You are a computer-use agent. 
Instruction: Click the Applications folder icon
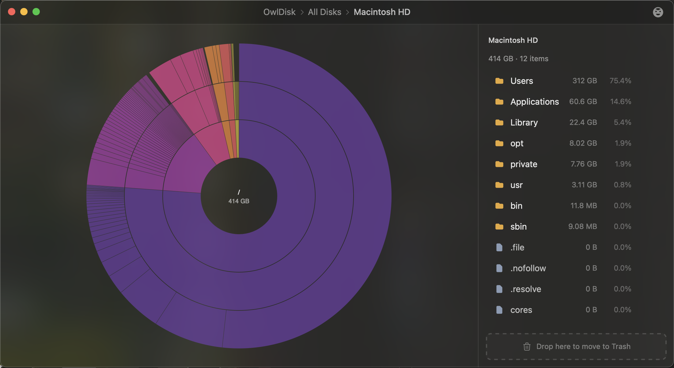coord(499,102)
